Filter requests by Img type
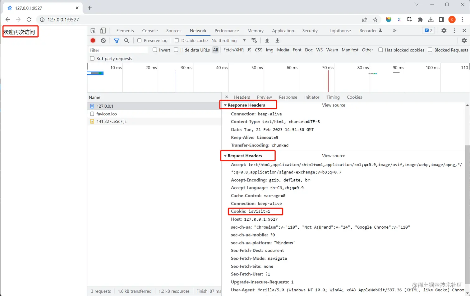Image resolution: width=470 pixels, height=296 pixels. click(270, 50)
